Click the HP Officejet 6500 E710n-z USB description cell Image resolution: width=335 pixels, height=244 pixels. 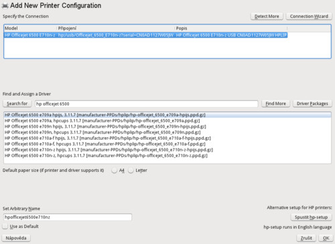pos(231,35)
